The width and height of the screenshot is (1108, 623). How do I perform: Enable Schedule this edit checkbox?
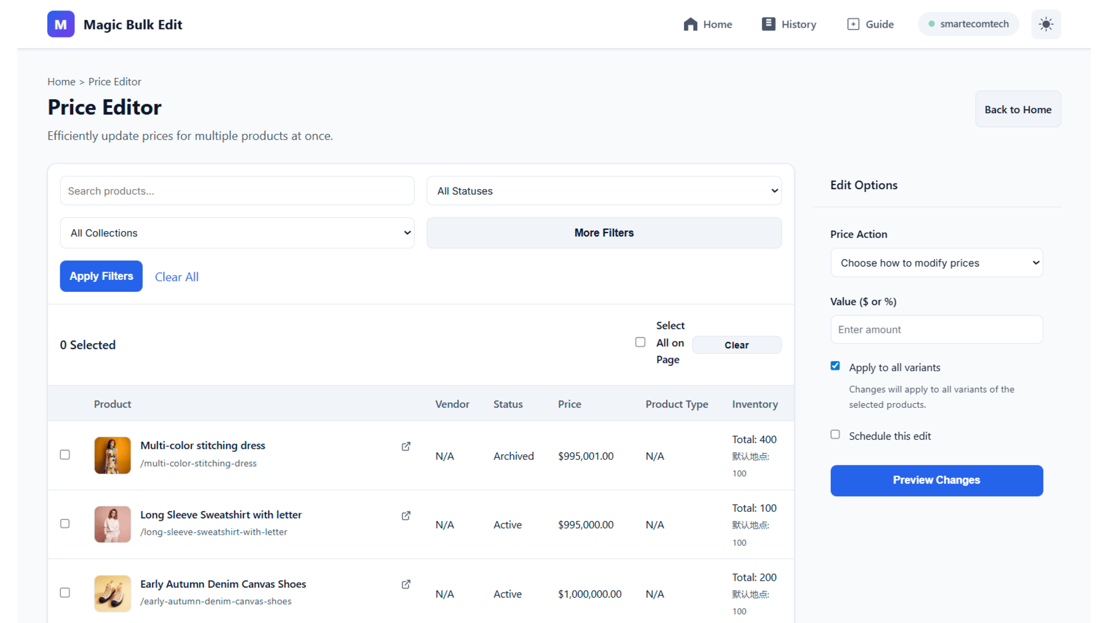(x=835, y=434)
